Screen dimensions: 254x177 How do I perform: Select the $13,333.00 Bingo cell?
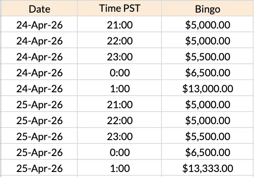pyautogui.click(x=207, y=168)
